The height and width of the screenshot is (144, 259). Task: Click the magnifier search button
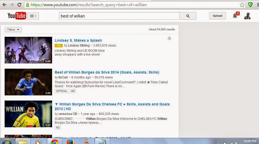pyautogui.click(x=188, y=16)
